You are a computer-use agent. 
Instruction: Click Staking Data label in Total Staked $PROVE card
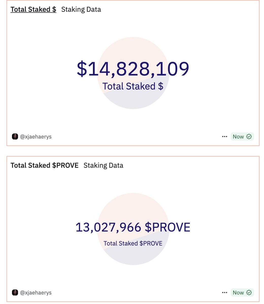tap(103, 165)
